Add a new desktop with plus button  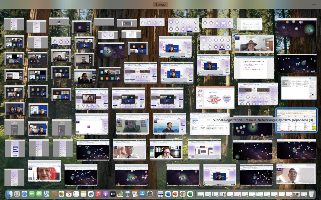314,4
